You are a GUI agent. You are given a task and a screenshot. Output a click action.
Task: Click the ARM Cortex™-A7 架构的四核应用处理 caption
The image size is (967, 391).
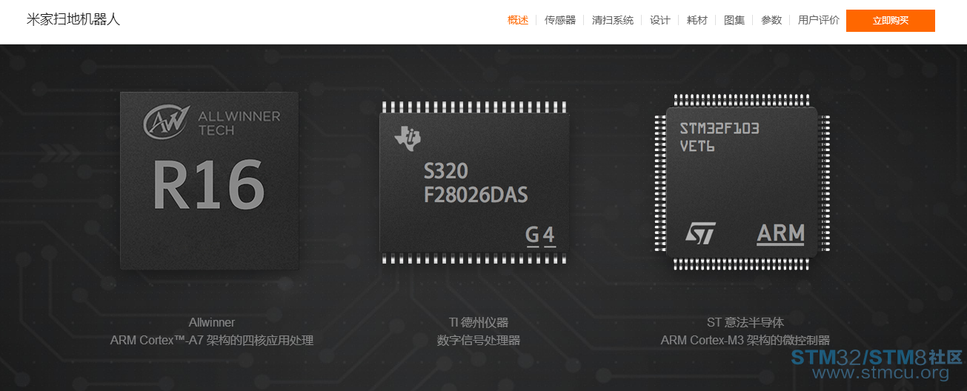point(212,341)
